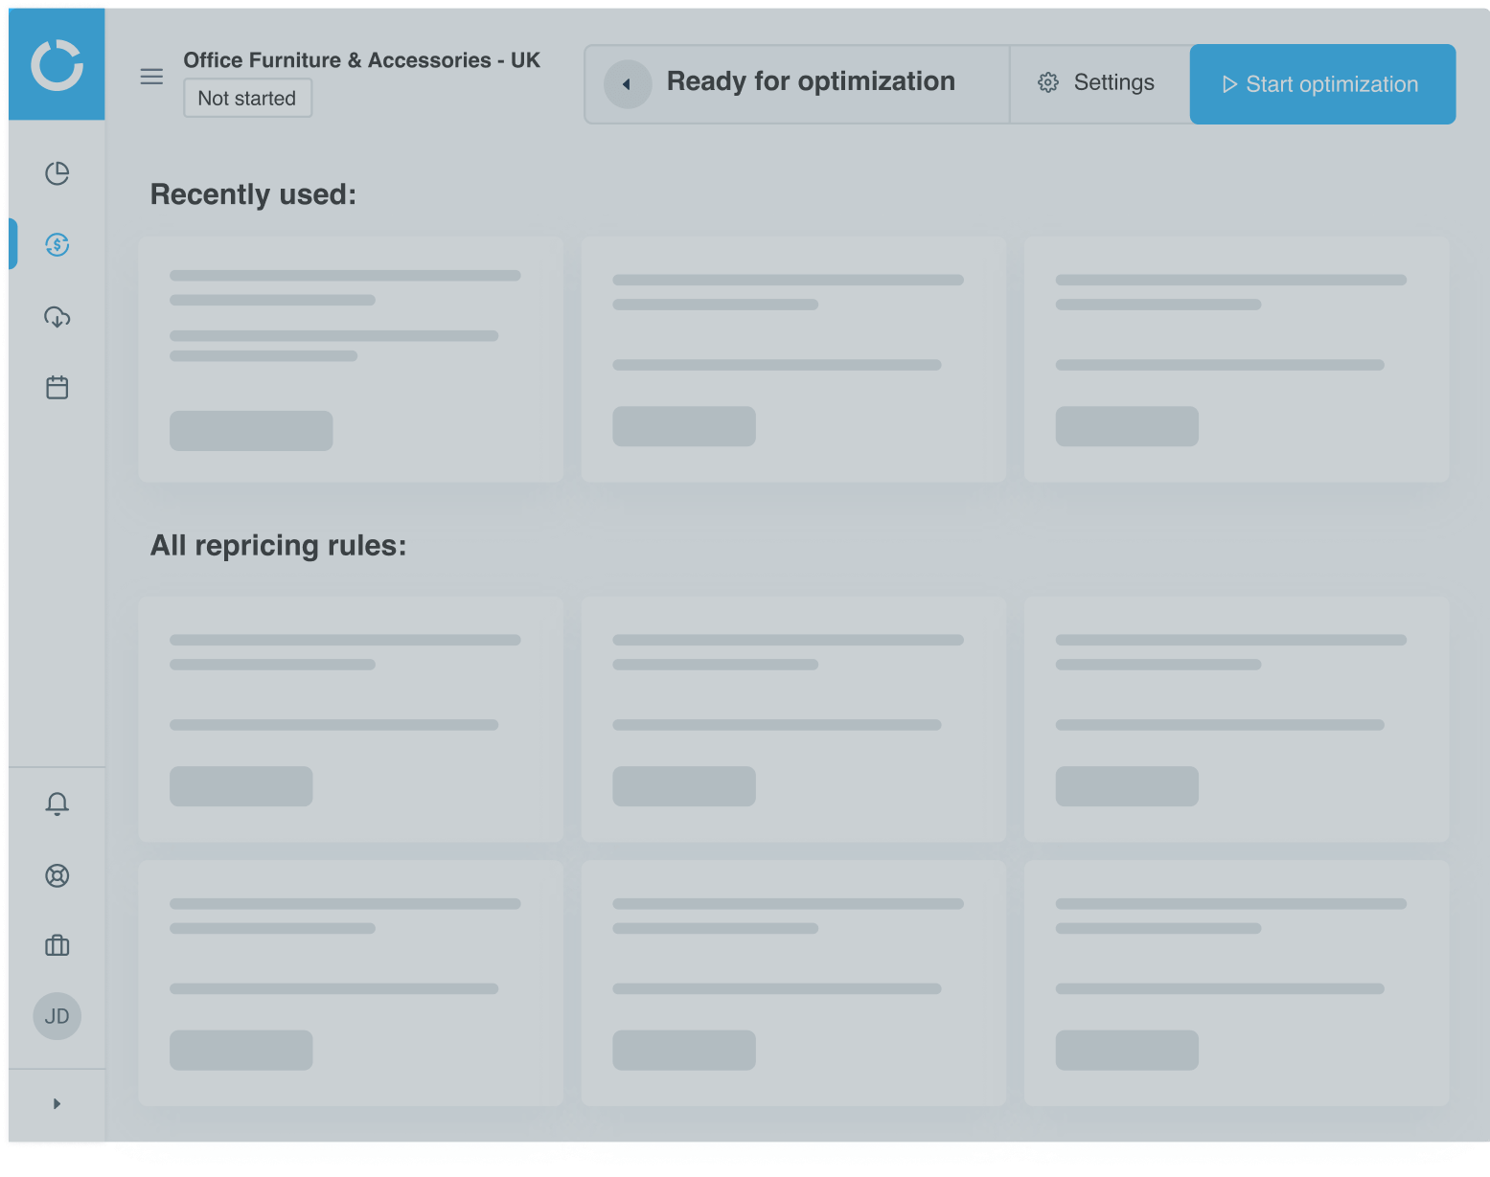Click the Ready for optimization heading
1490x1177 pixels.
(x=811, y=81)
